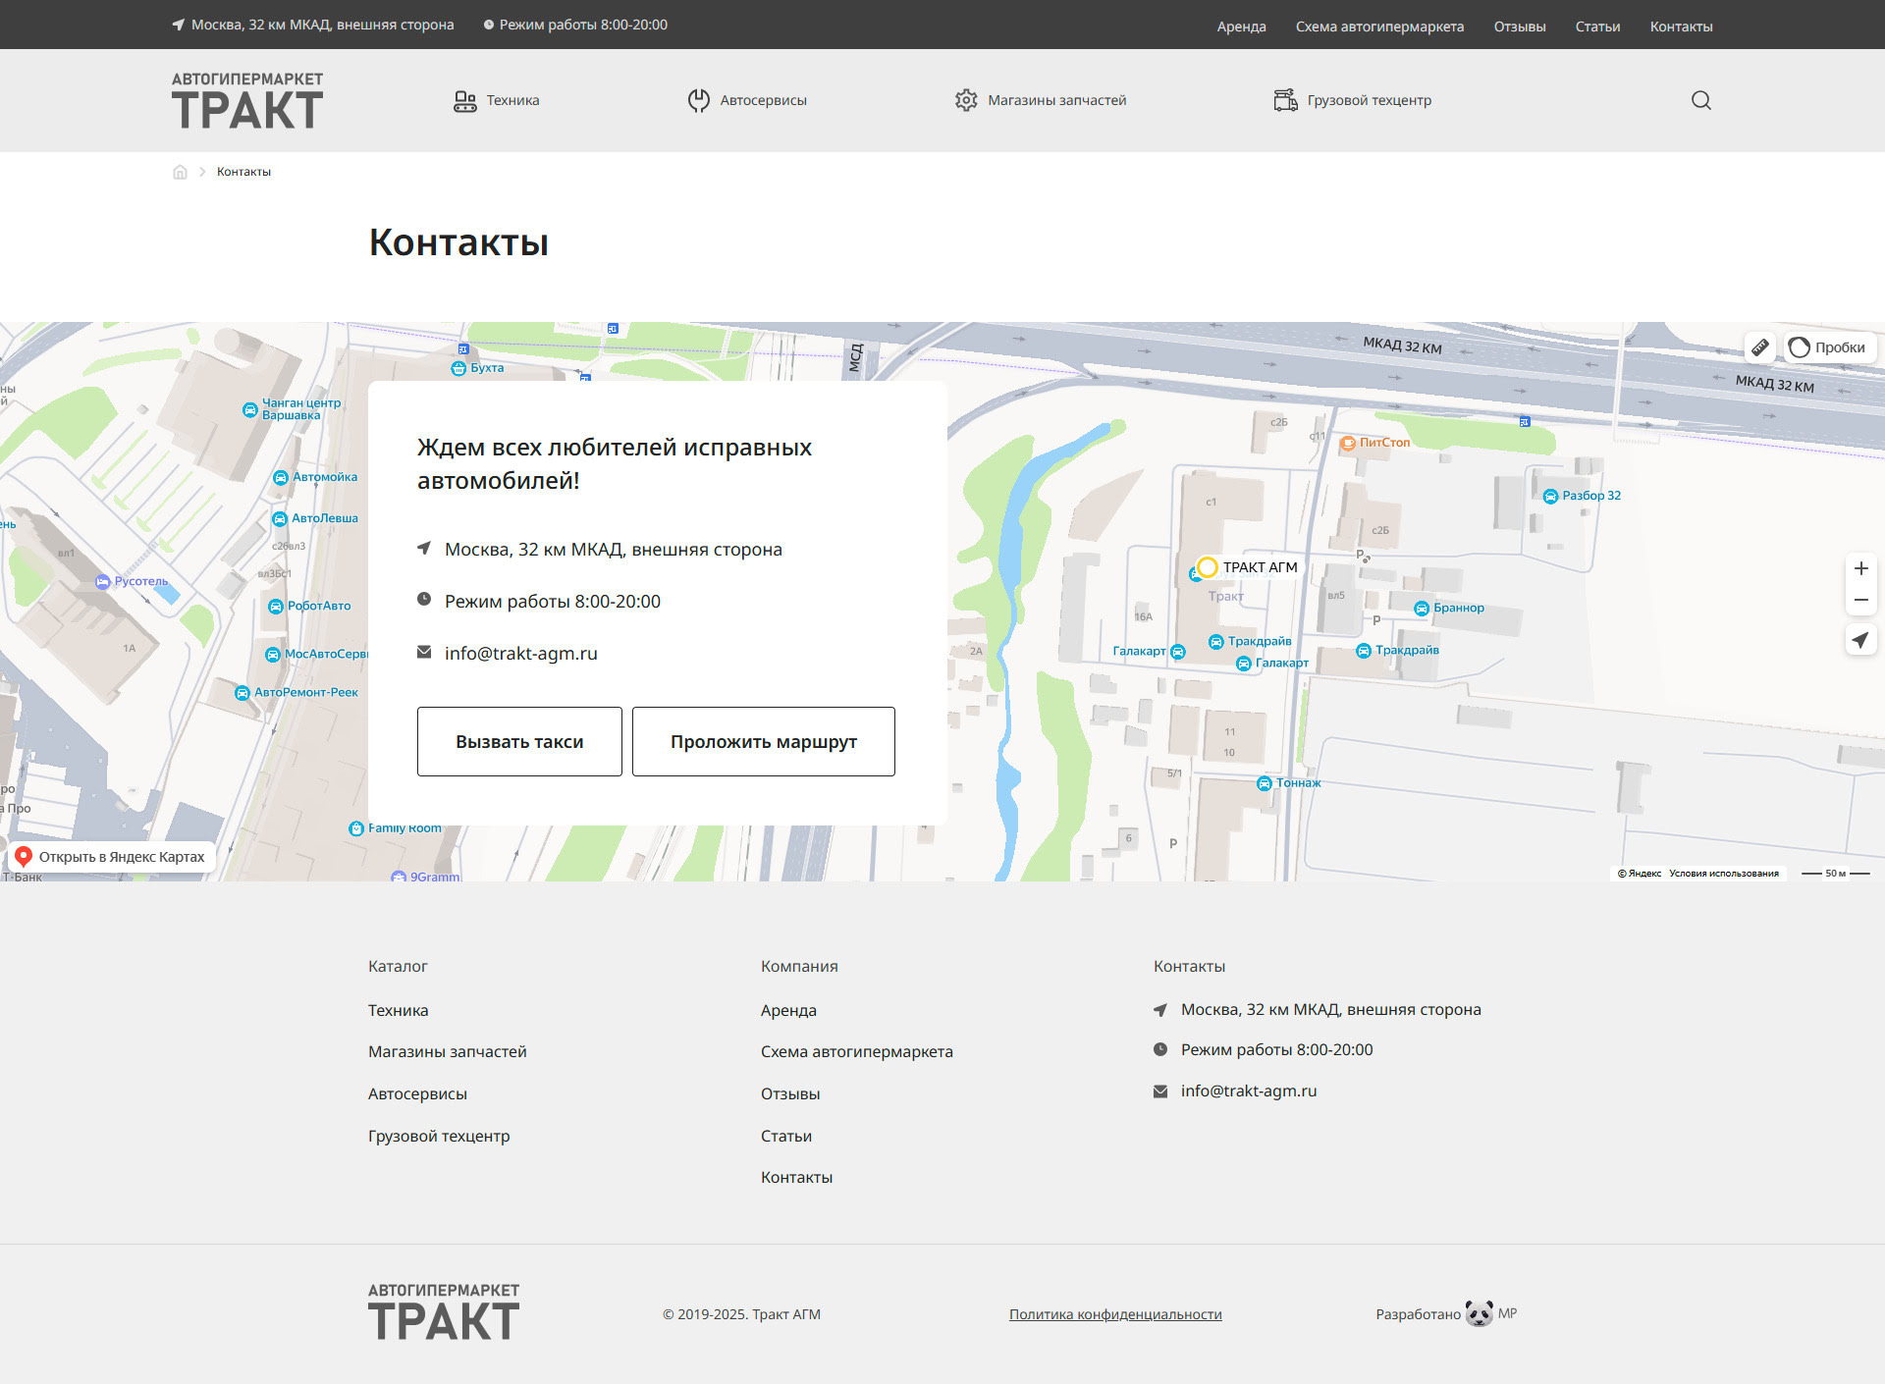Click the ТРАКТ АГМ yellow map marker

coord(1208,567)
